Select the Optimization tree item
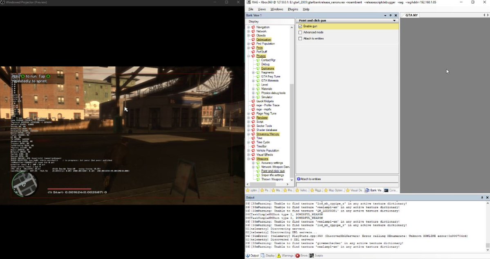The width and height of the screenshot is (490, 259). [x=264, y=40]
